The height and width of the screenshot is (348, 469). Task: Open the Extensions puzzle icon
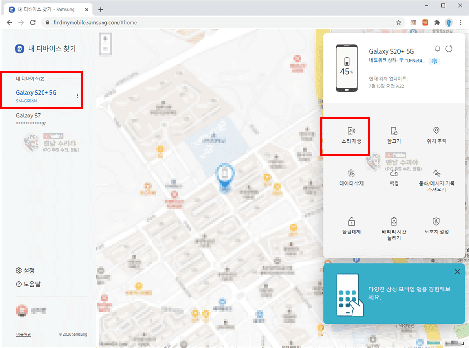(x=437, y=22)
